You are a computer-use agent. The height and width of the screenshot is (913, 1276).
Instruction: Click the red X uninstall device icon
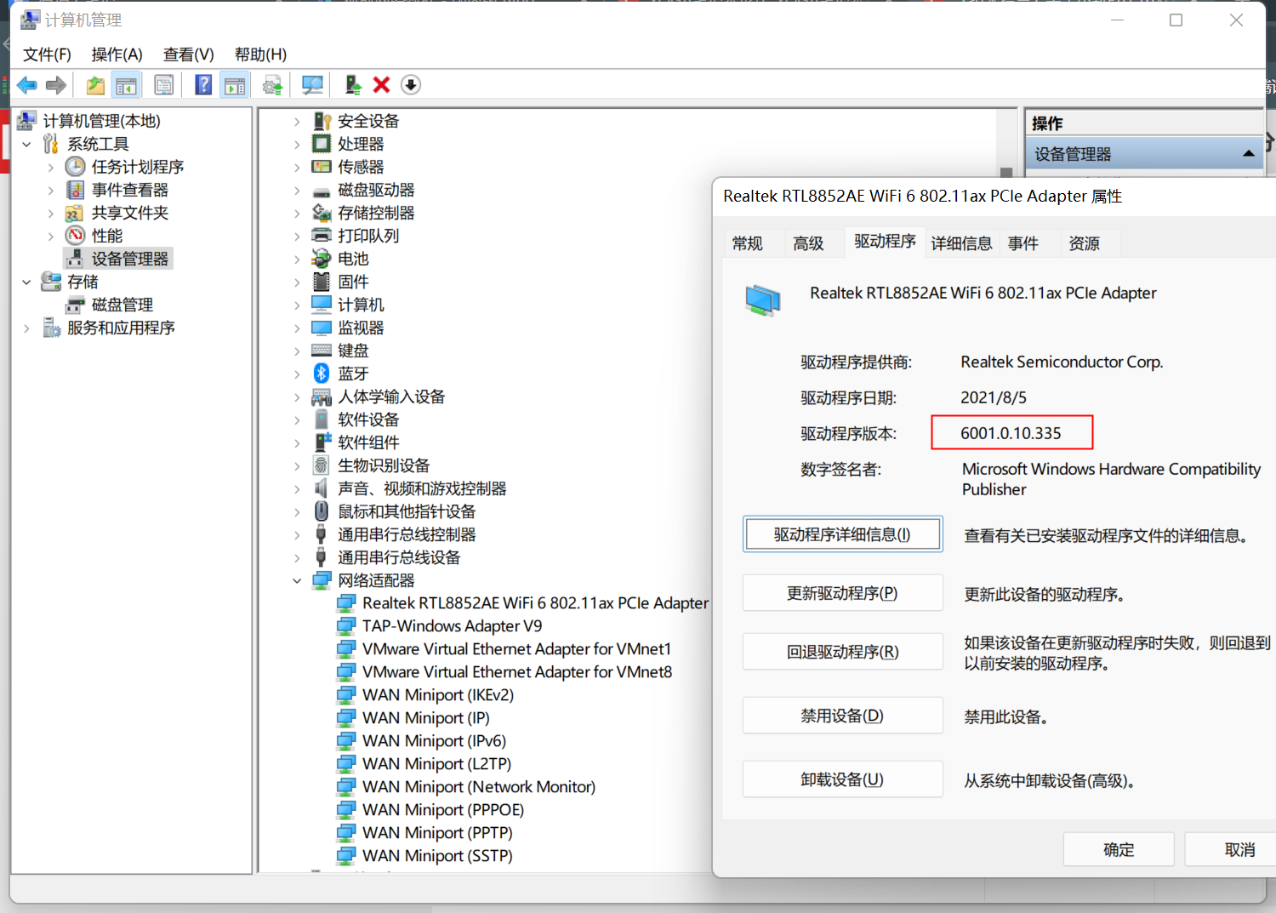coord(381,85)
